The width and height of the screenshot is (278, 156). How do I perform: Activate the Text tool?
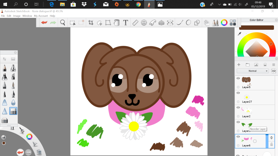pyautogui.click(x=125, y=23)
